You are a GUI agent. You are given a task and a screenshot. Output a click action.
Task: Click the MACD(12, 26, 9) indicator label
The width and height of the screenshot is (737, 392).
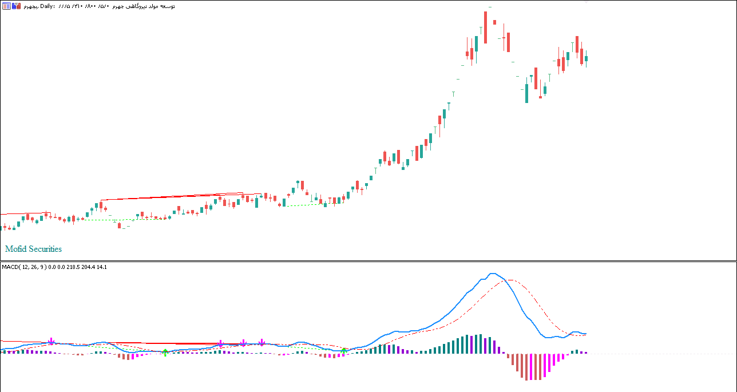click(x=24, y=267)
